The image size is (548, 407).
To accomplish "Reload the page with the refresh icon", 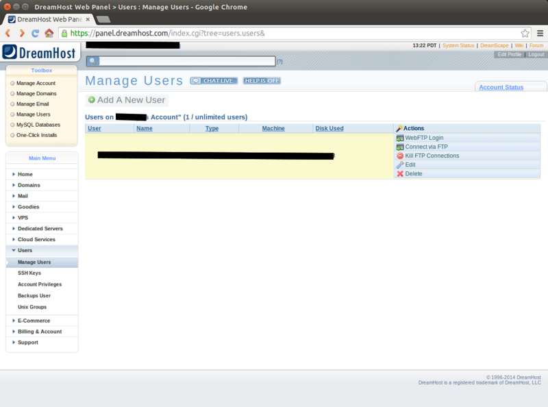I will click(x=36, y=33).
